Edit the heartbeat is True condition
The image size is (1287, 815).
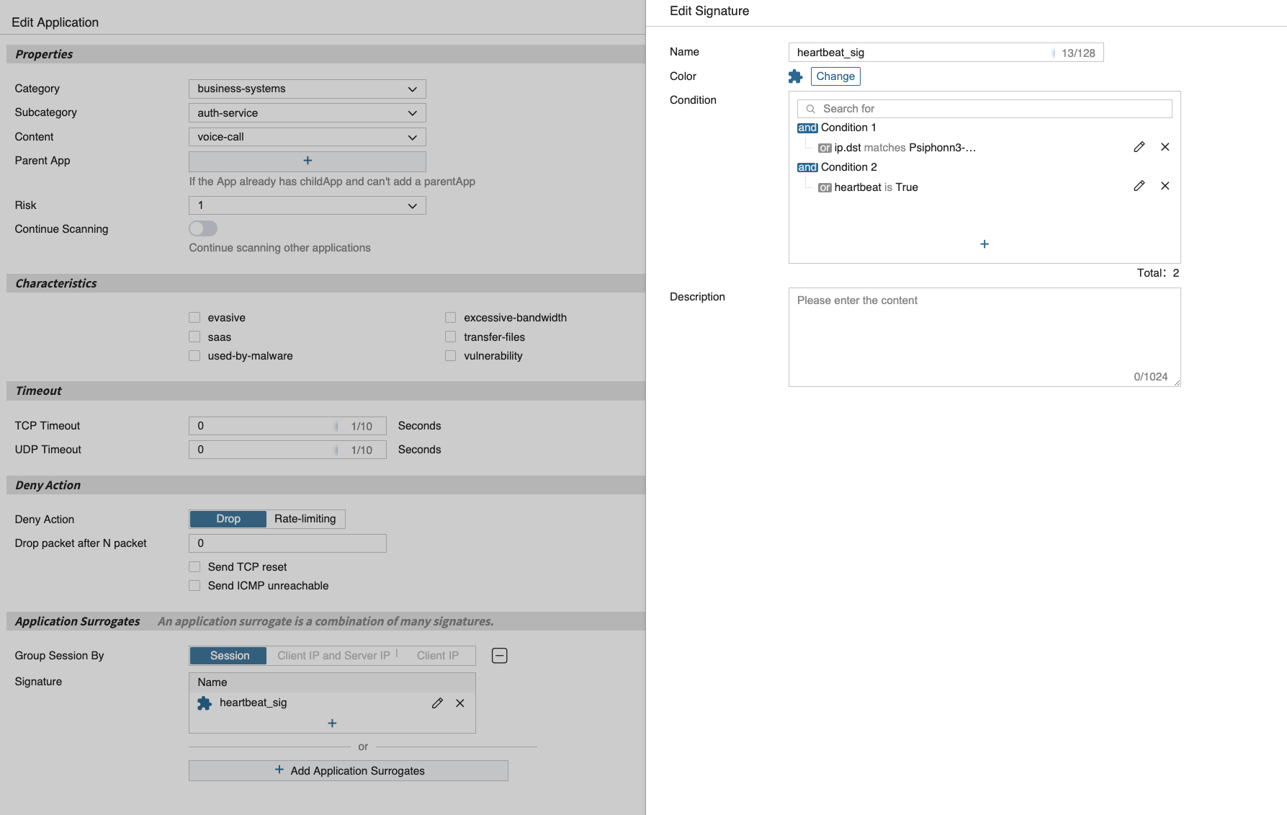coord(1139,186)
